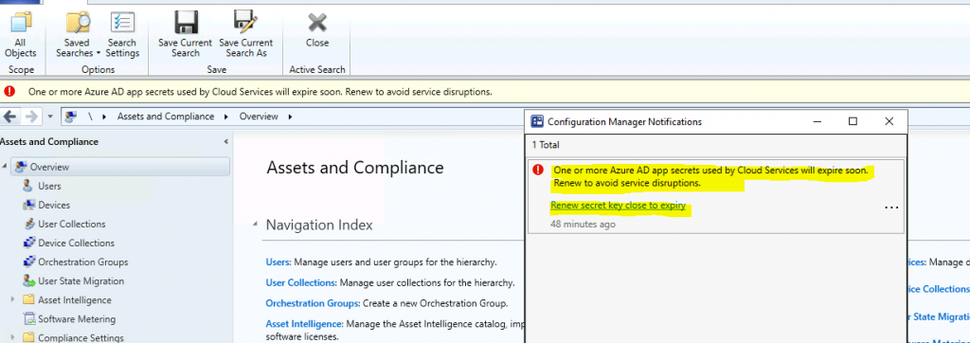Expand the arrow after Assets and Compliance in the breadcrumb
Viewport: 970px width, 343px height.
click(225, 117)
